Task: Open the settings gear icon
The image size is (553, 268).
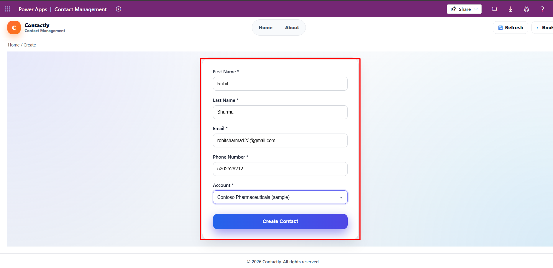Action: (526, 9)
